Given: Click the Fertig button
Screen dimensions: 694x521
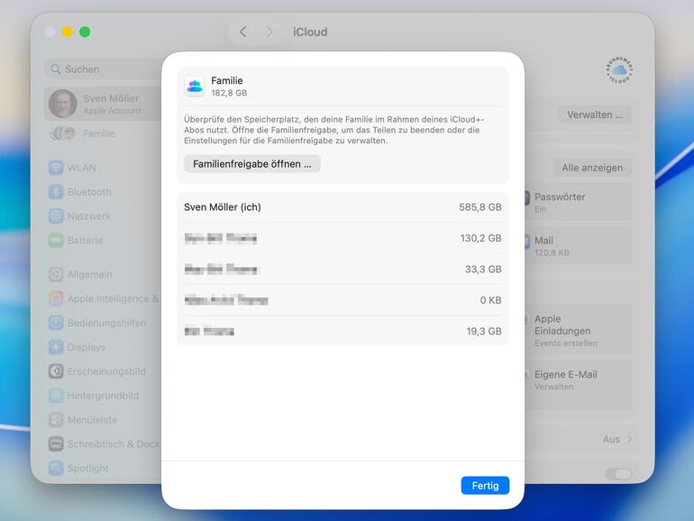Looking at the screenshot, I should (x=485, y=486).
